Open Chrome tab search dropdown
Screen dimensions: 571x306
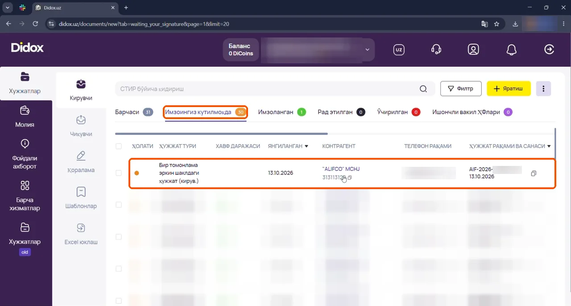click(8, 8)
